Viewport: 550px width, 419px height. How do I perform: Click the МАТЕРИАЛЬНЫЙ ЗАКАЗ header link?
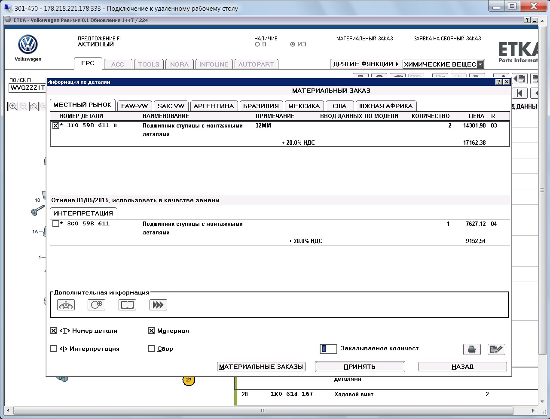(x=365, y=39)
